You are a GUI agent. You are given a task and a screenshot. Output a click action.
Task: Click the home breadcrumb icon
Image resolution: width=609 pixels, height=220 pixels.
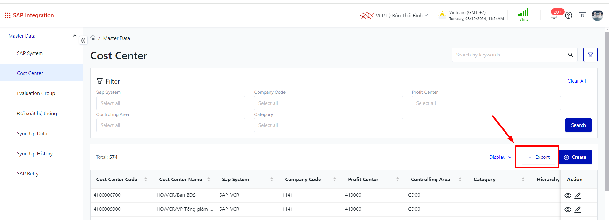click(93, 38)
